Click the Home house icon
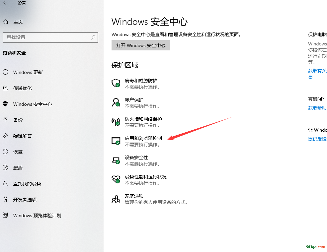327x252 pixels. (x=6, y=22)
